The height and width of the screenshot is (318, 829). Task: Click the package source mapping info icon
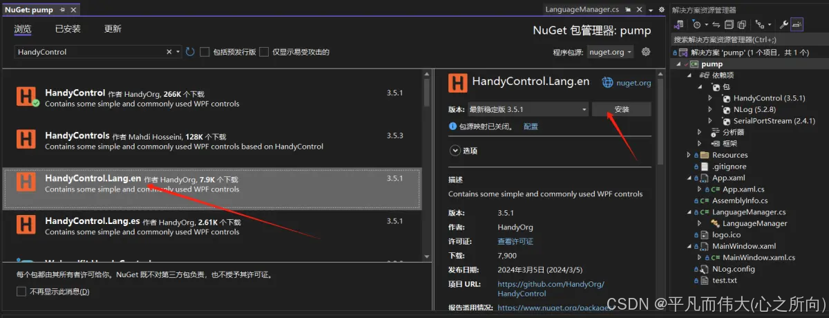(x=452, y=127)
